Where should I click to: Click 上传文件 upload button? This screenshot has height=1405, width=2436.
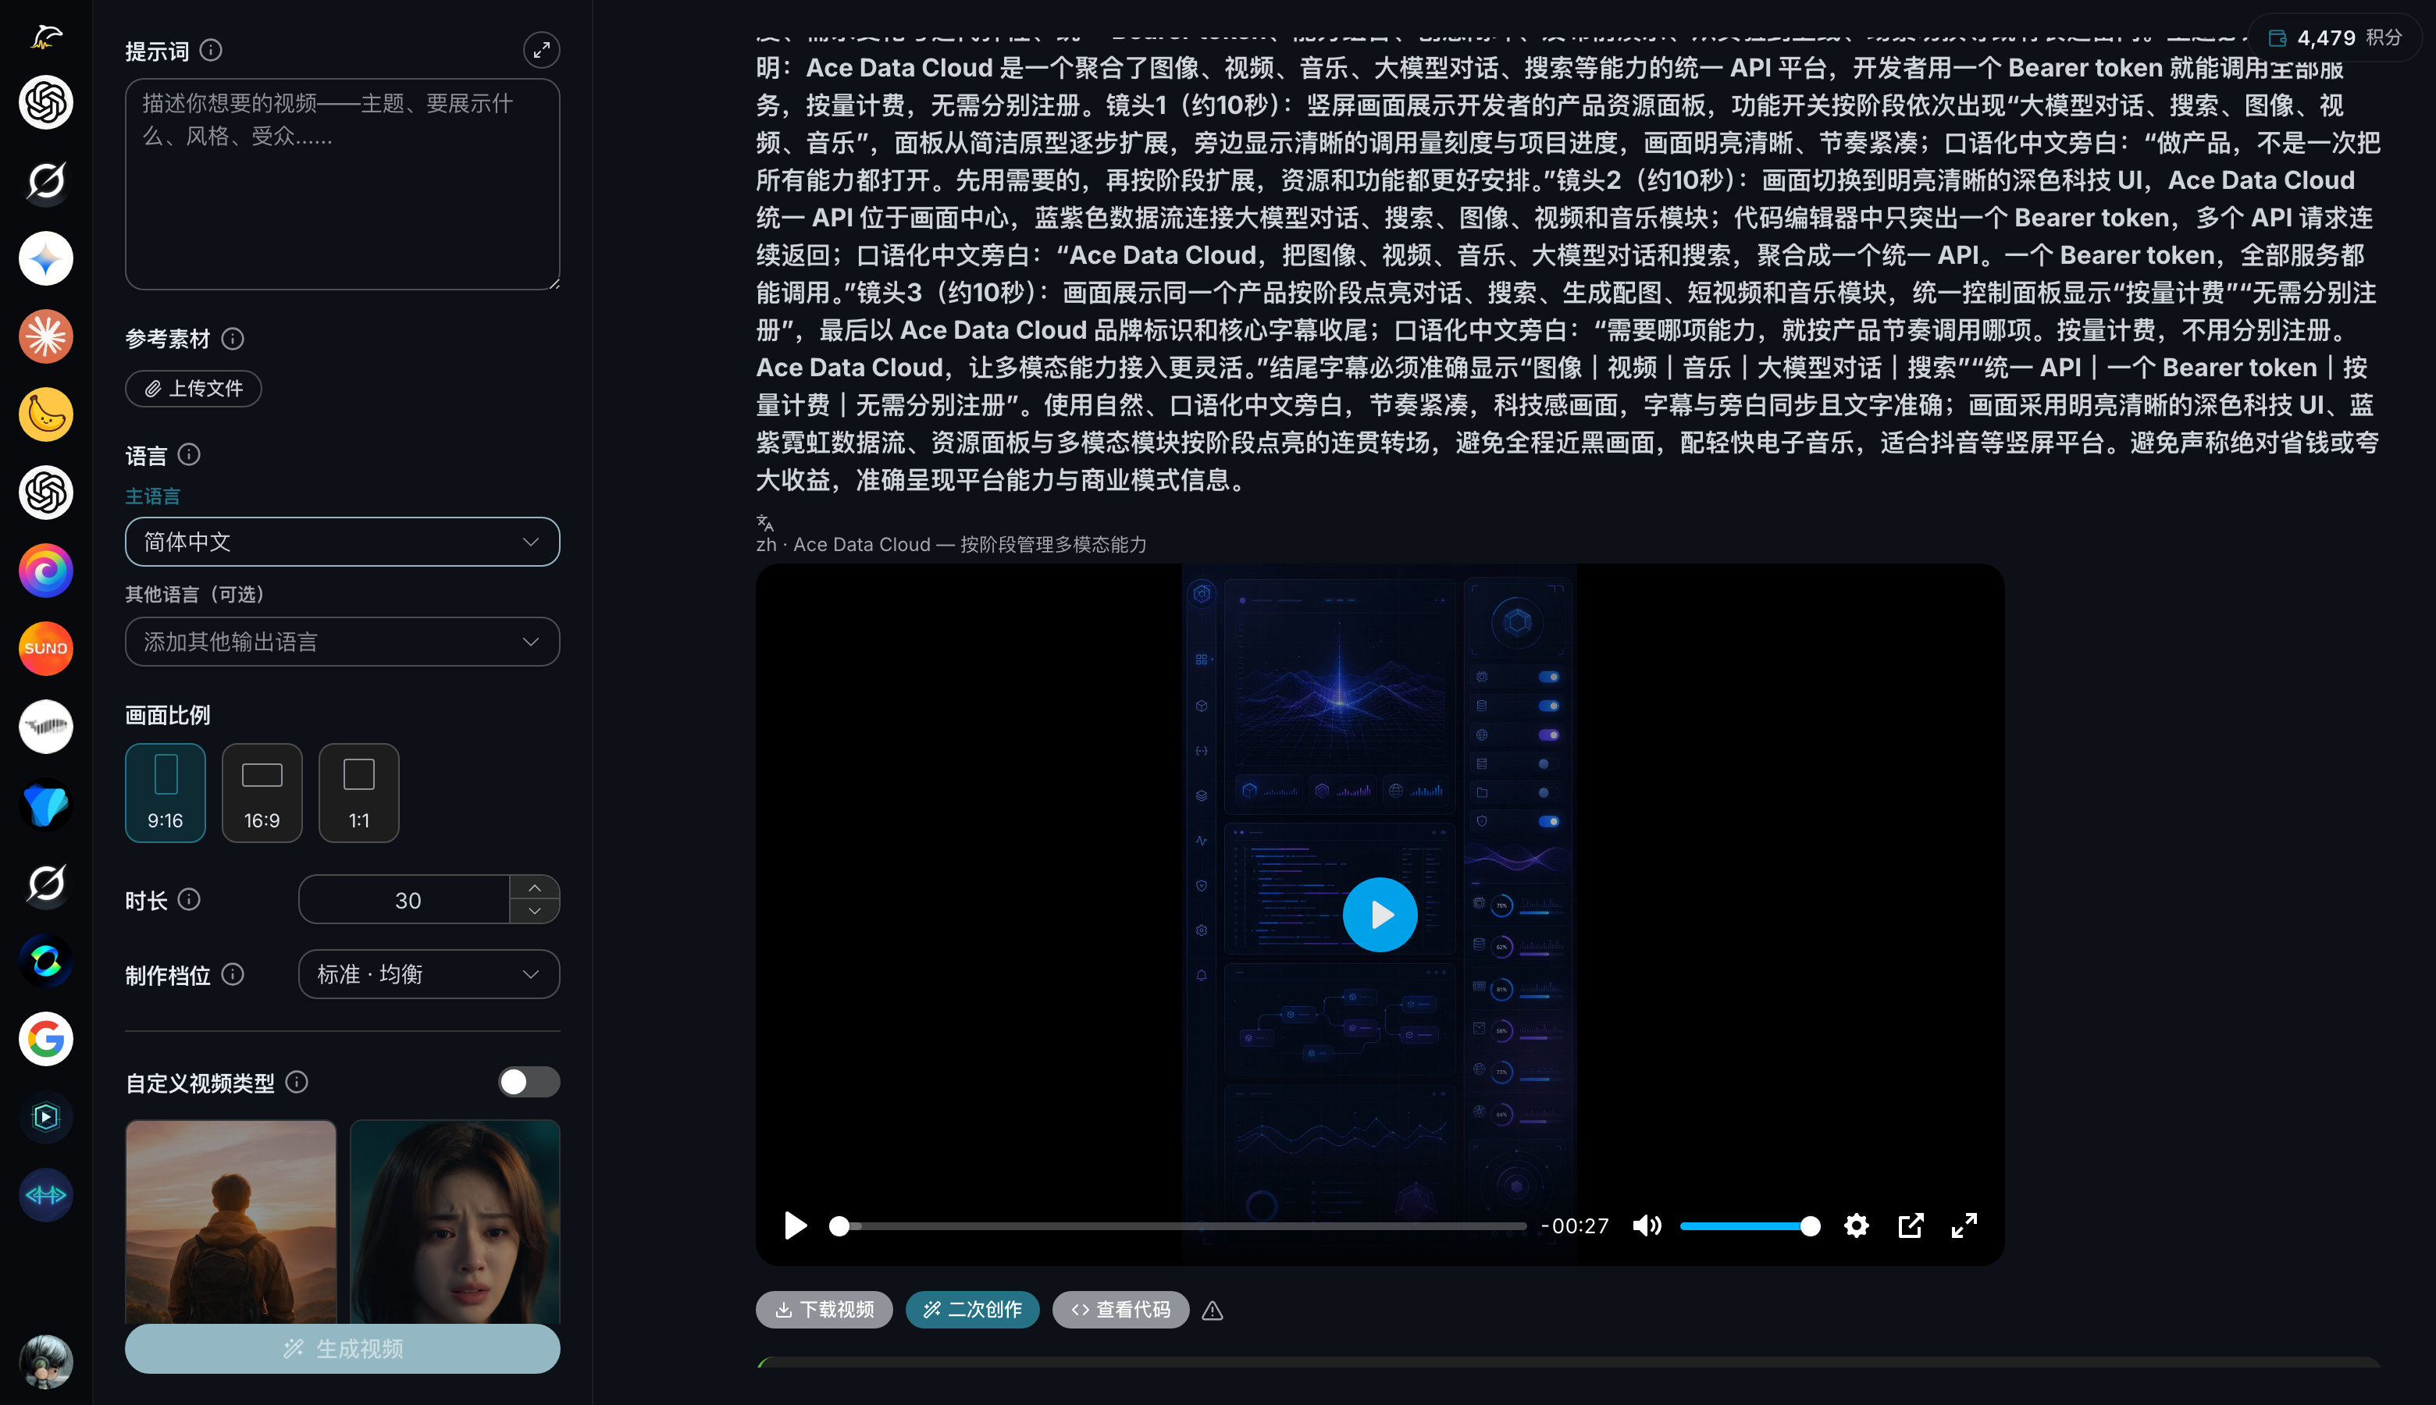click(x=194, y=388)
